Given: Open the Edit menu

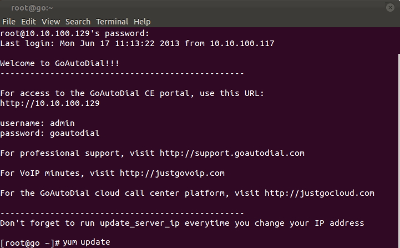Looking at the screenshot, I should tap(28, 22).
